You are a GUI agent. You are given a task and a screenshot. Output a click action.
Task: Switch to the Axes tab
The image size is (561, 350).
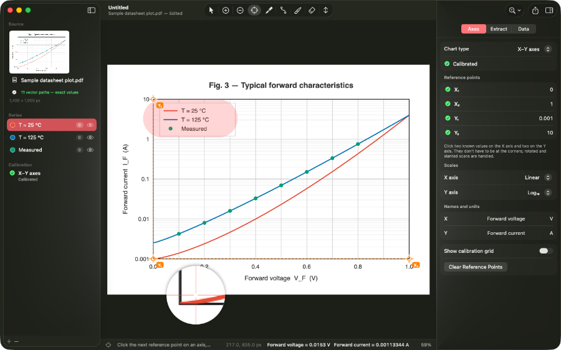click(473, 29)
